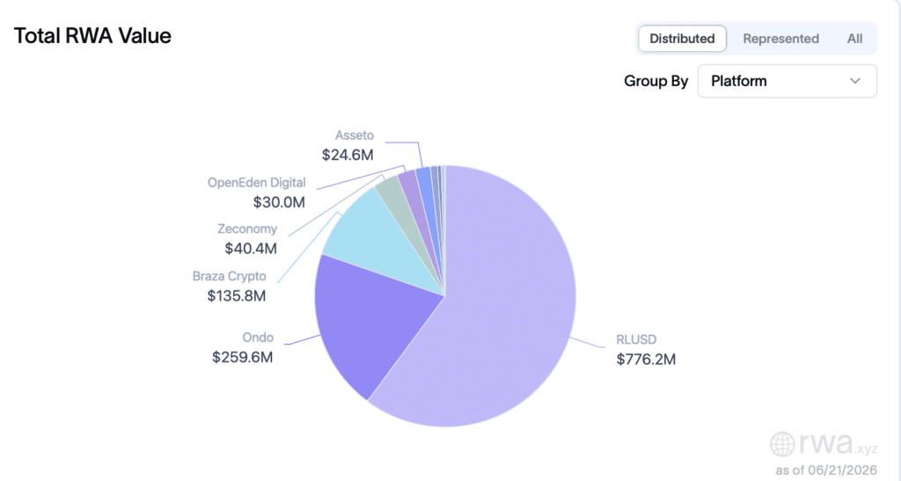Click the $259.6M value

(x=243, y=357)
